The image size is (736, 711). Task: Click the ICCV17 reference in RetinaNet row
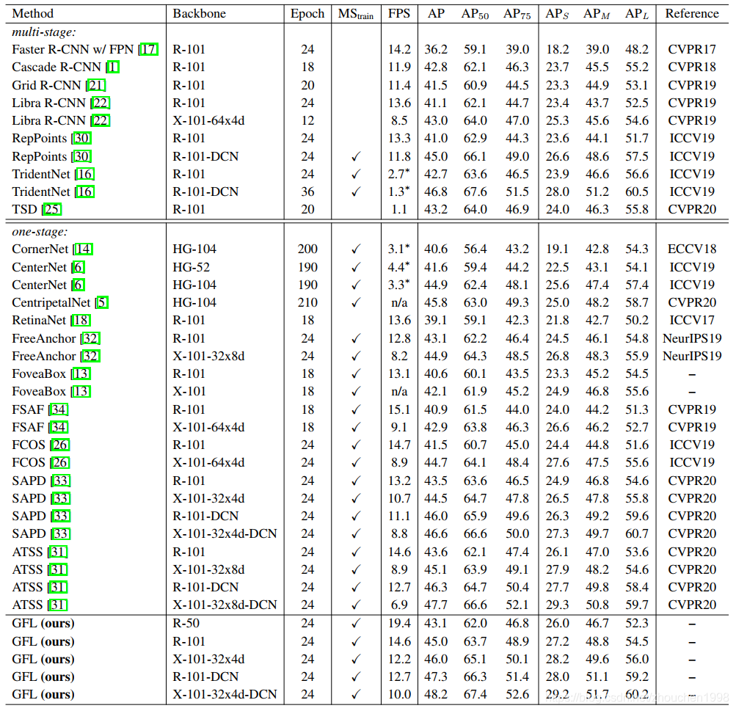coord(692,320)
